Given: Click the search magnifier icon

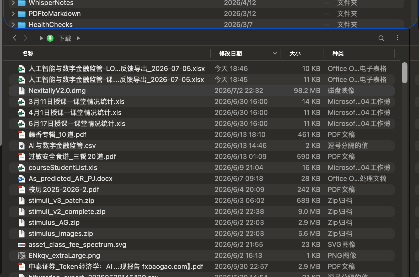Looking at the screenshot, I should [x=381, y=38].
